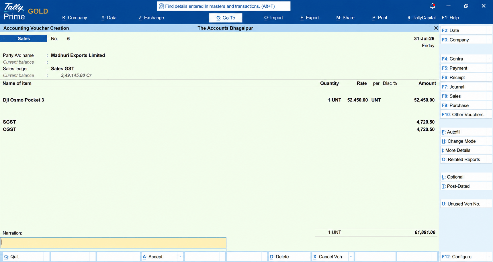Click the Find details search field
Viewport: 493px width, 262px height.
[224, 6]
